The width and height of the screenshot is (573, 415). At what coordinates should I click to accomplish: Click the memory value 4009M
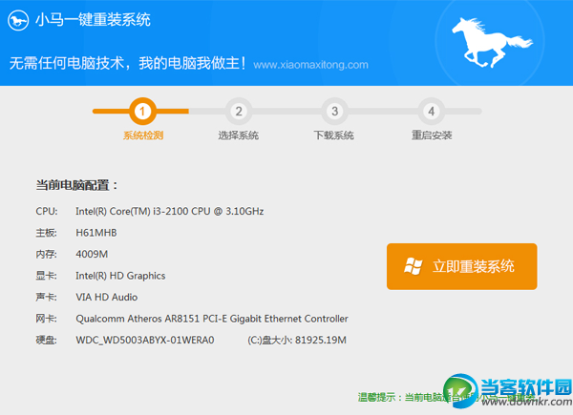(x=92, y=255)
